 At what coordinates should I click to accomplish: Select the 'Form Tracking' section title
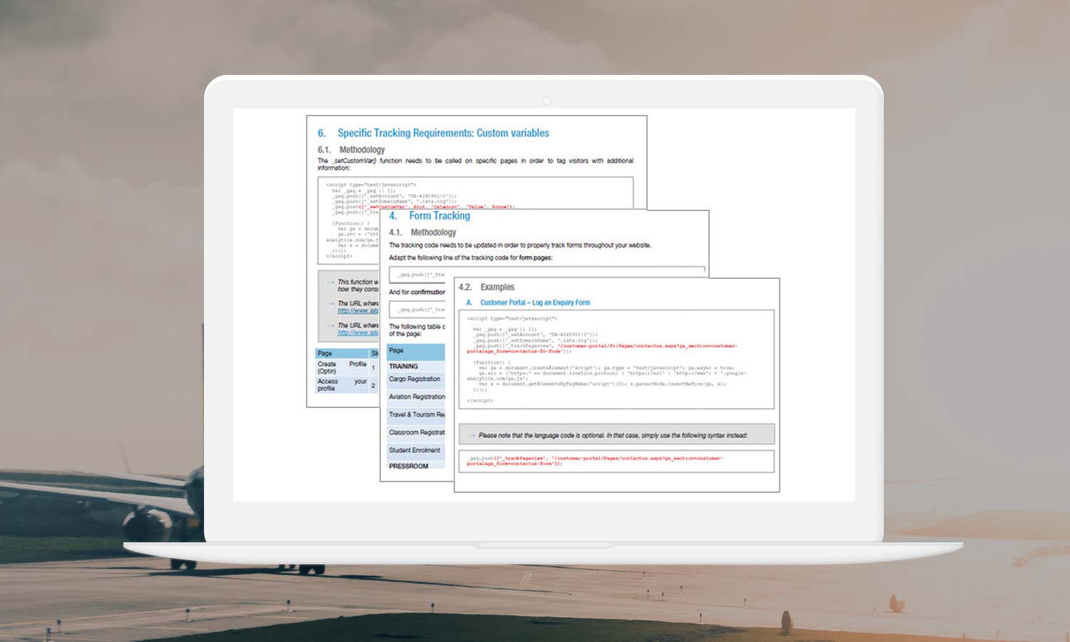click(439, 216)
